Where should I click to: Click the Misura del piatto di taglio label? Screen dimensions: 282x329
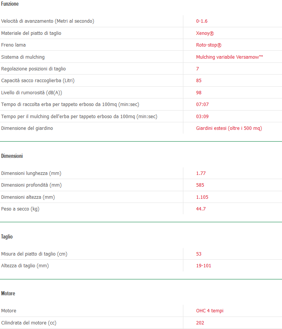tap(34, 254)
